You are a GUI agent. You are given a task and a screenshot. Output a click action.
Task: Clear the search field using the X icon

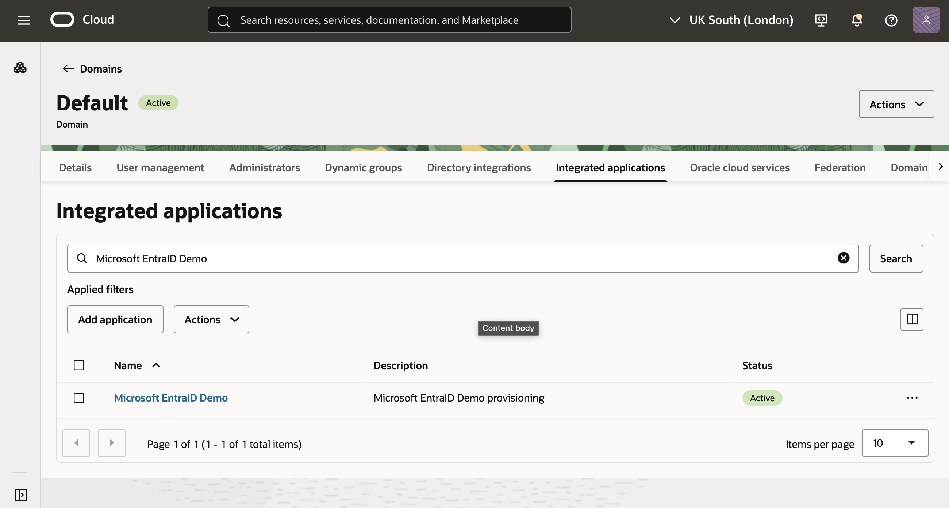[x=844, y=258]
